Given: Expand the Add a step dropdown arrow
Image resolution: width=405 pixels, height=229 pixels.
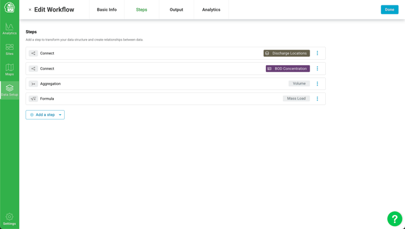Looking at the screenshot, I should [x=60, y=115].
